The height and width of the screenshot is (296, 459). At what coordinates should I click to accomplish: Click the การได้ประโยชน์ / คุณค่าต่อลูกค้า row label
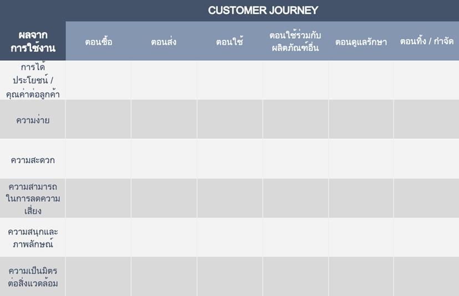point(33,80)
